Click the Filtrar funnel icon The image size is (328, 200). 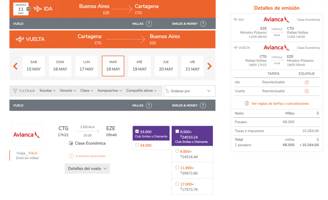click(x=15, y=91)
